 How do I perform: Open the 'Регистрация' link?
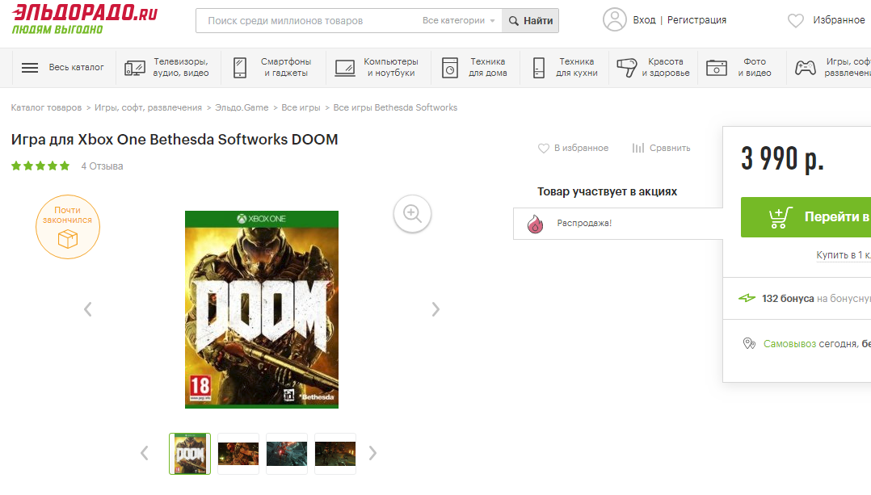[x=696, y=20]
